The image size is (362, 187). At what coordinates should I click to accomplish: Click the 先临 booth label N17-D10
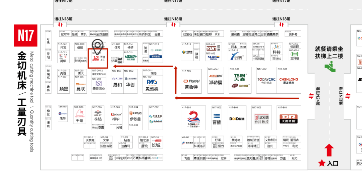click(63, 73)
